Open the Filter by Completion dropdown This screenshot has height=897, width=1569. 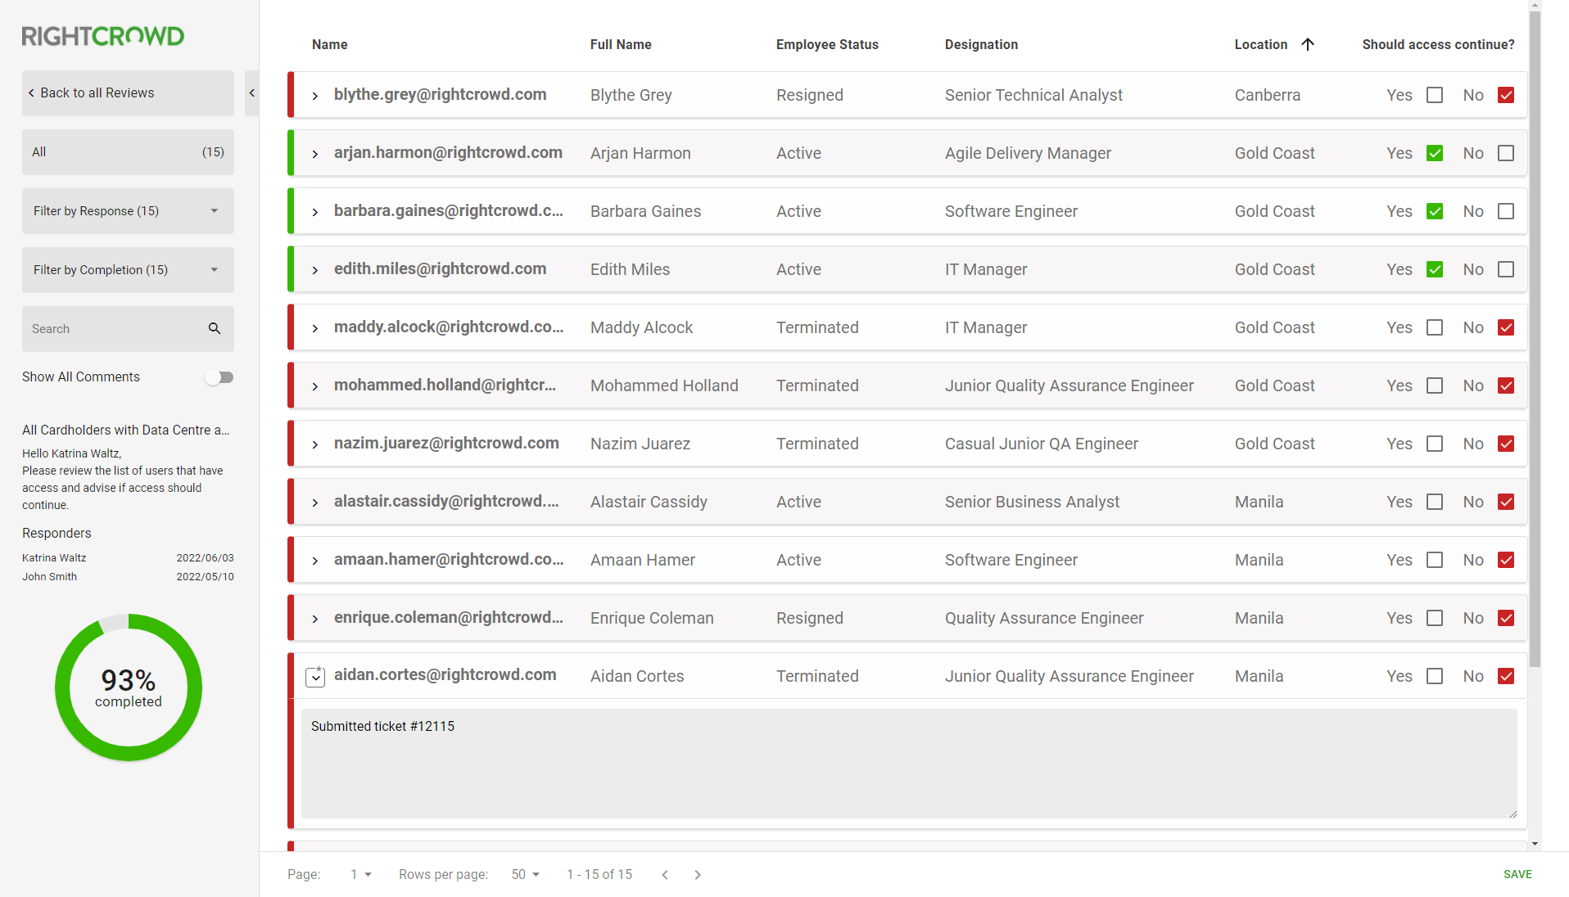pyautogui.click(x=128, y=269)
